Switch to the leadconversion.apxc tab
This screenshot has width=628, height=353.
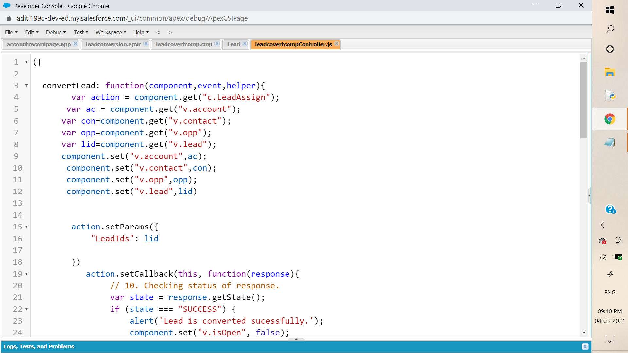pyautogui.click(x=113, y=44)
